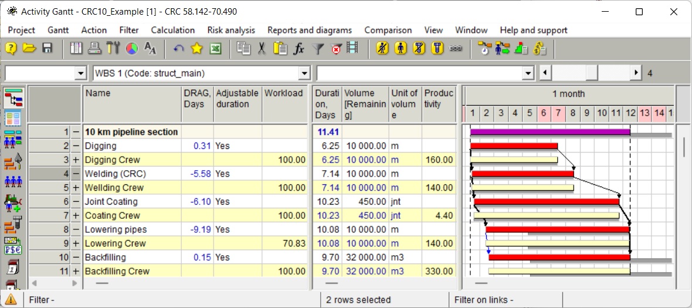Click the Workload column header

(284, 104)
